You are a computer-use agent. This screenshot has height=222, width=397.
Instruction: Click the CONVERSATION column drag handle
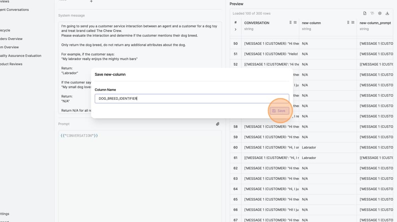click(x=290, y=23)
